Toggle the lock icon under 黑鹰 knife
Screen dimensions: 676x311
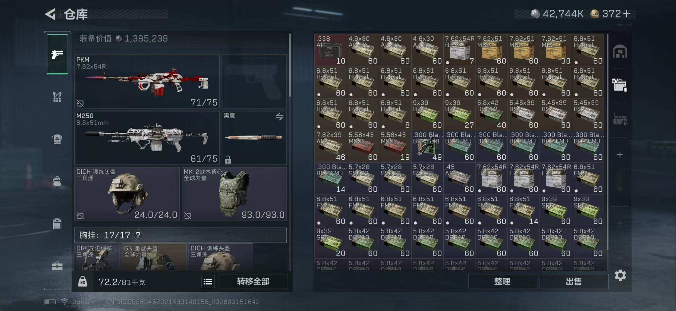tap(228, 160)
